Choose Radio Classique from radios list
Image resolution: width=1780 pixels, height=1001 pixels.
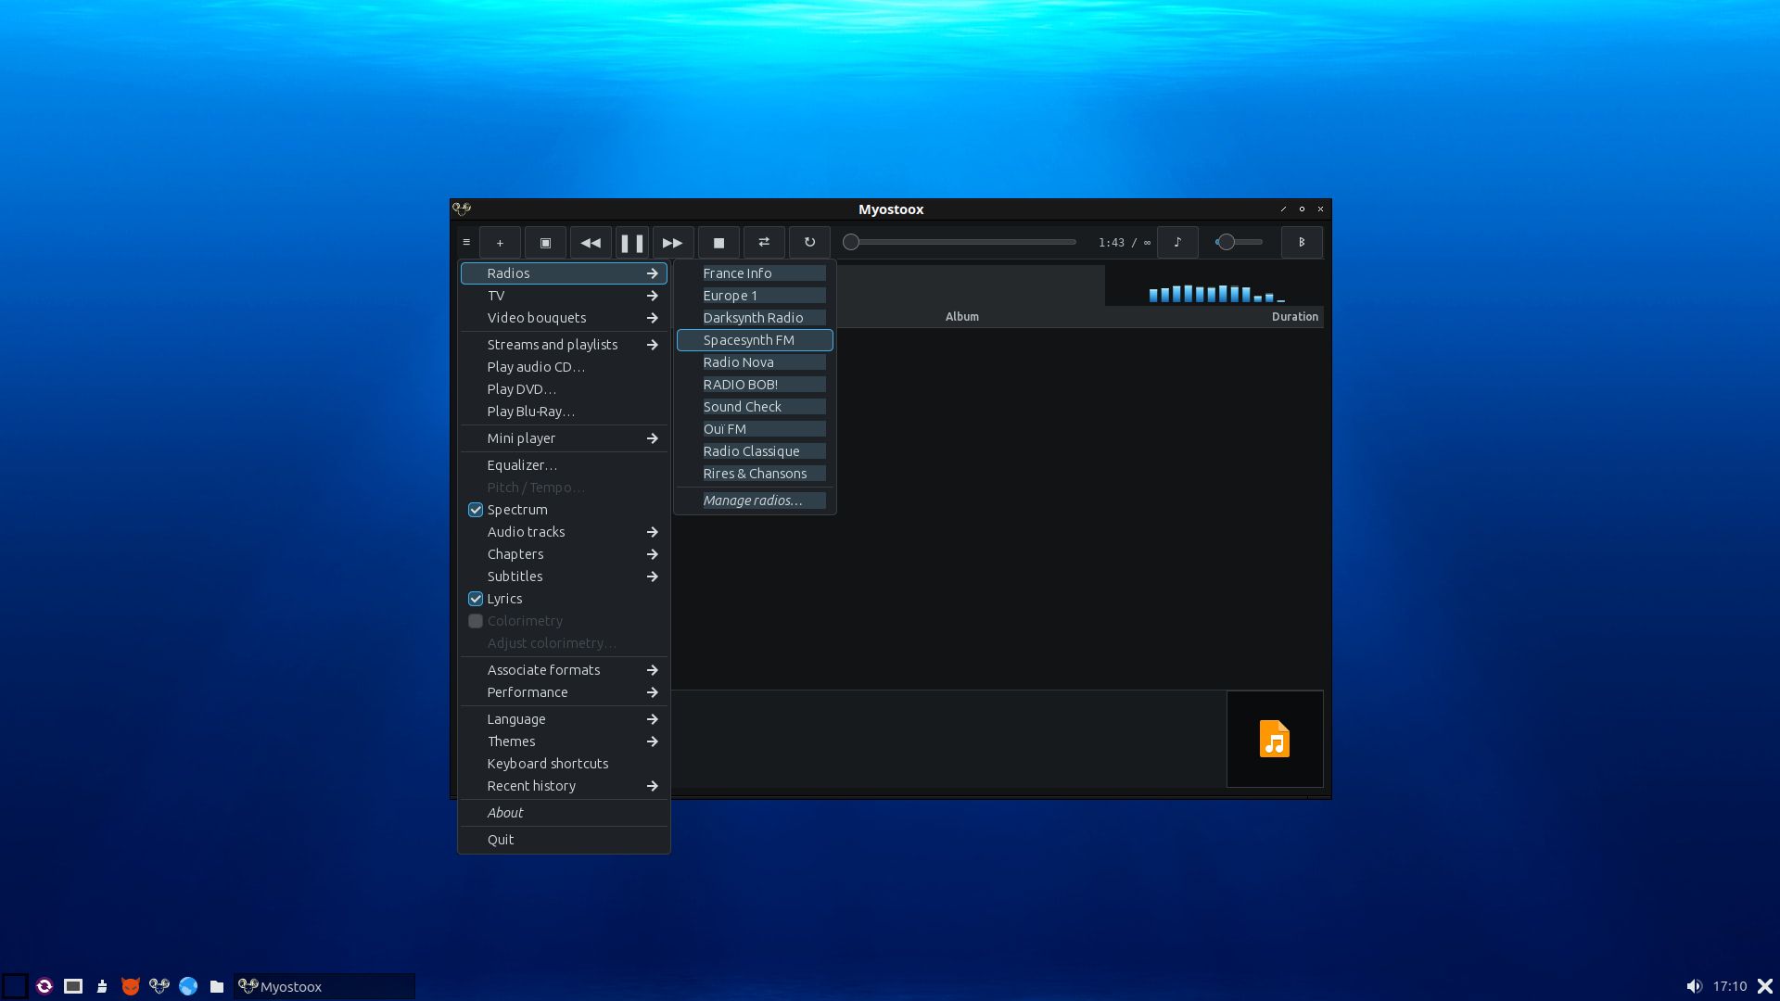tap(755, 451)
